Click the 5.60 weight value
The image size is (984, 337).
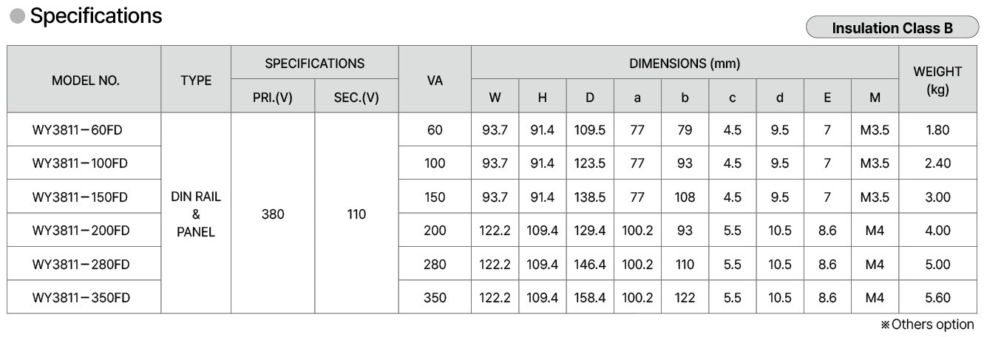(937, 298)
